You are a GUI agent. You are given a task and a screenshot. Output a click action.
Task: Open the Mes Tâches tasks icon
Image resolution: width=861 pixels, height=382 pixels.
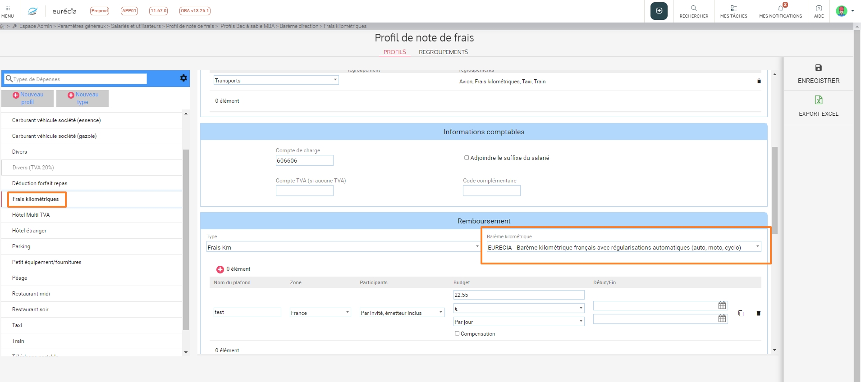[x=733, y=9]
